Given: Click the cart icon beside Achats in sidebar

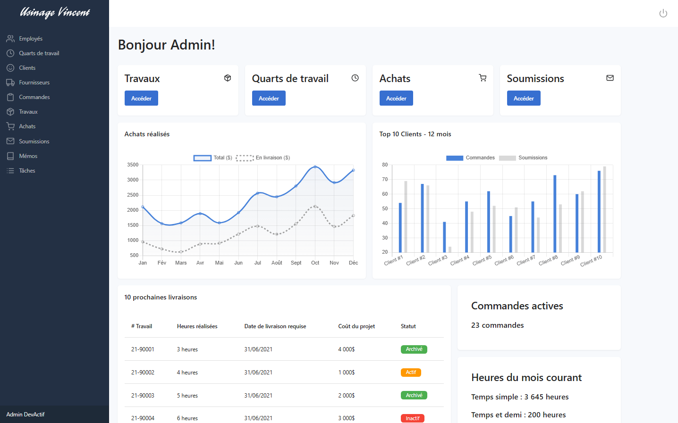Looking at the screenshot, I should point(10,126).
